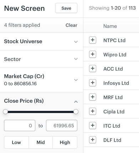Select the High price range option
This screenshot has height=153, width=139.
pyautogui.click(x=65, y=142)
